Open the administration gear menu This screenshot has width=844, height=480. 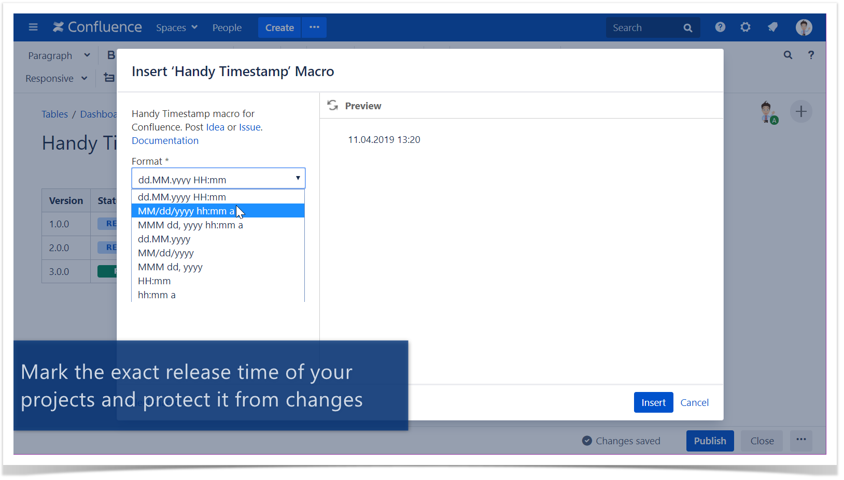click(x=745, y=27)
